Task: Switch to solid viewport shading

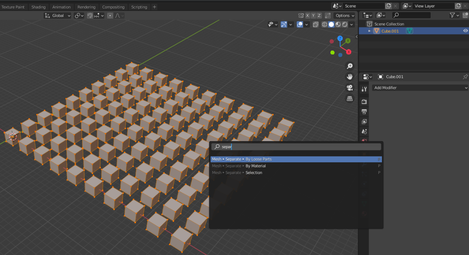Action: 331,24
